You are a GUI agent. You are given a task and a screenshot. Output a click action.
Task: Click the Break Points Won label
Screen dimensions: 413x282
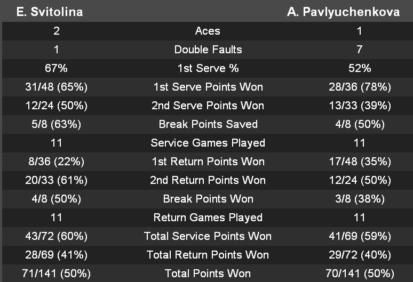coord(208,199)
